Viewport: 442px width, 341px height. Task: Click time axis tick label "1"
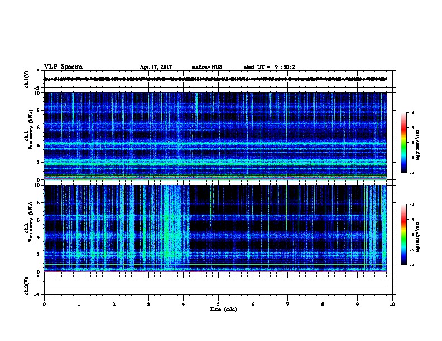pos(79,304)
